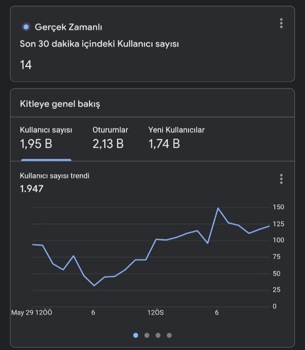Click the peak point on the trend line
Viewport: 305px width, 350px height.
[218, 208]
